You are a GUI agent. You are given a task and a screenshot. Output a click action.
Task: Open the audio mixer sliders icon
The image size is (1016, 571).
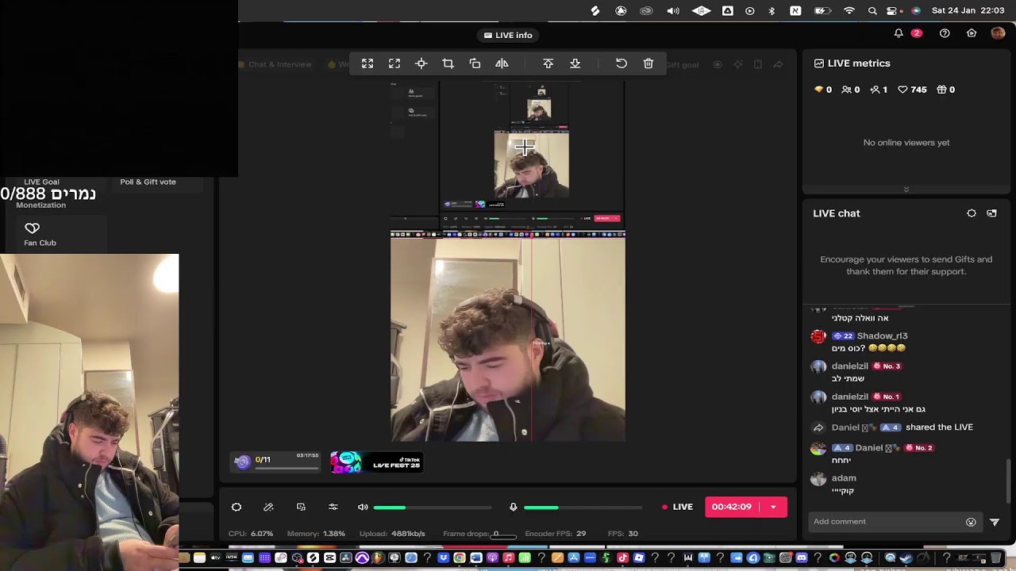pyautogui.click(x=333, y=507)
